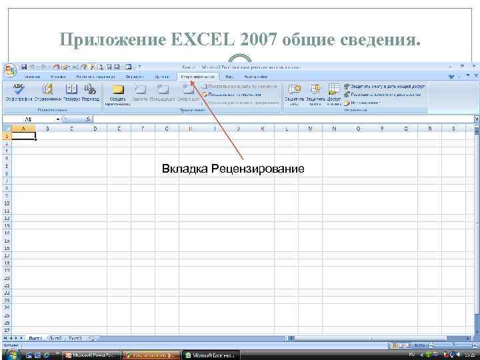Screen dimensions: 480x360
Task: Click Защитить книгу protect workbook icon
Action: (x=315, y=95)
